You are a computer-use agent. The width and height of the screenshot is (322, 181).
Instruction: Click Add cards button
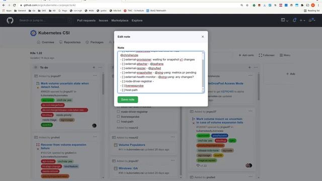pyautogui.click(x=246, y=55)
